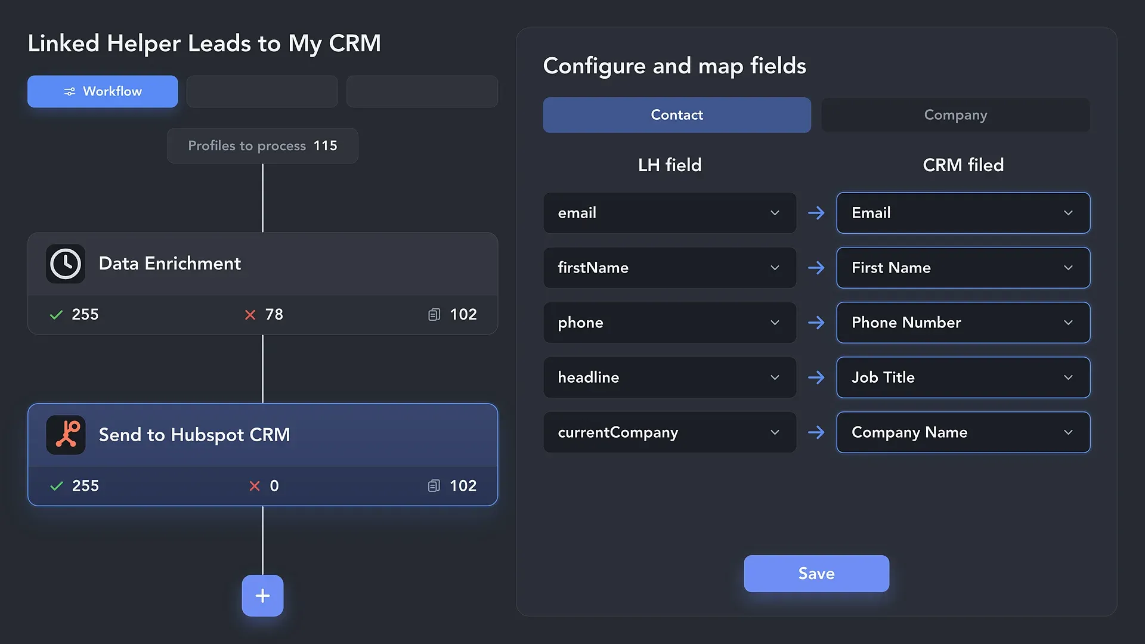This screenshot has width=1145, height=644.
Task: Click the CRM filed column header
Action: 963,165
